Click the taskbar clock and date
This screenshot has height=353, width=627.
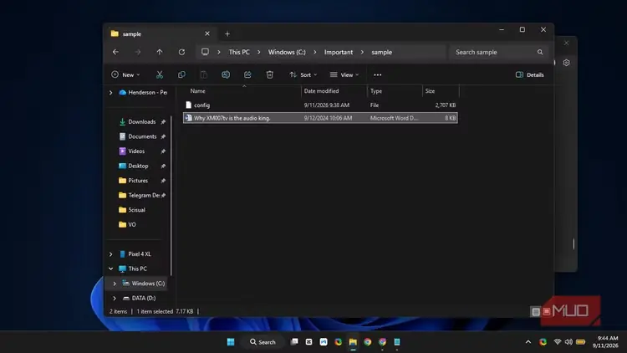click(605, 342)
